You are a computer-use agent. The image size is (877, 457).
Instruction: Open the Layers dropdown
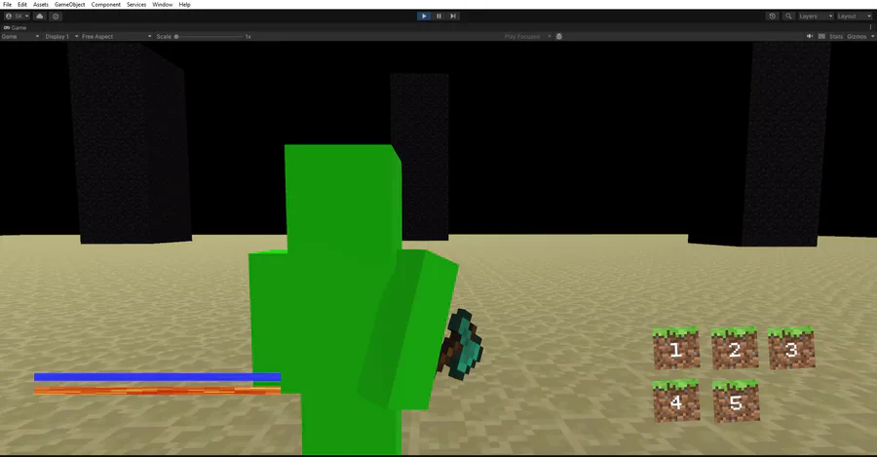point(816,17)
